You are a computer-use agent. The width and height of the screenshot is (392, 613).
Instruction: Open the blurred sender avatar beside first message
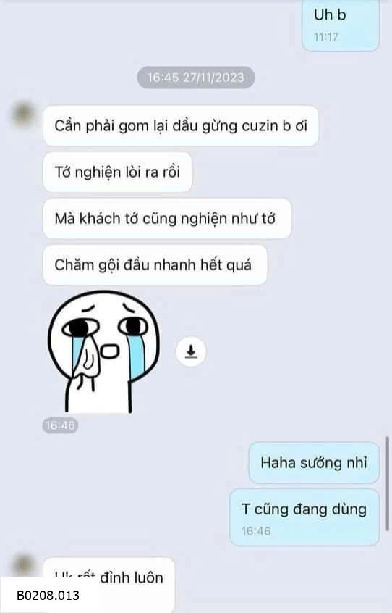click(x=23, y=114)
